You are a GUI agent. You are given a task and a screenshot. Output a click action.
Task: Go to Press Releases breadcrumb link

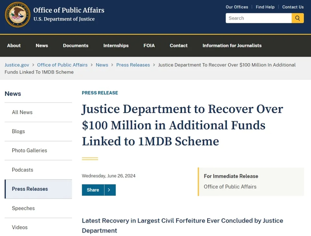(x=133, y=65)
